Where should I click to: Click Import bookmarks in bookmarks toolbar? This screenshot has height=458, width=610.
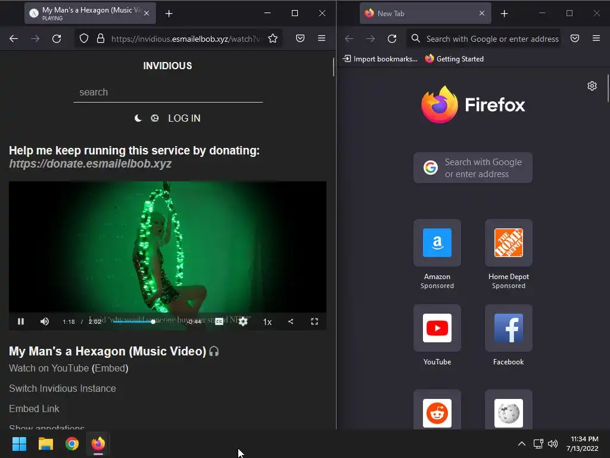point(380,59)
